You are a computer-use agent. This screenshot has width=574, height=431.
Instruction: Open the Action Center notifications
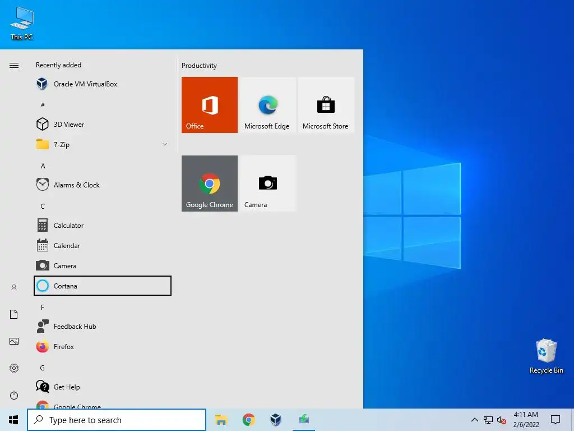[x=556, y=420]
